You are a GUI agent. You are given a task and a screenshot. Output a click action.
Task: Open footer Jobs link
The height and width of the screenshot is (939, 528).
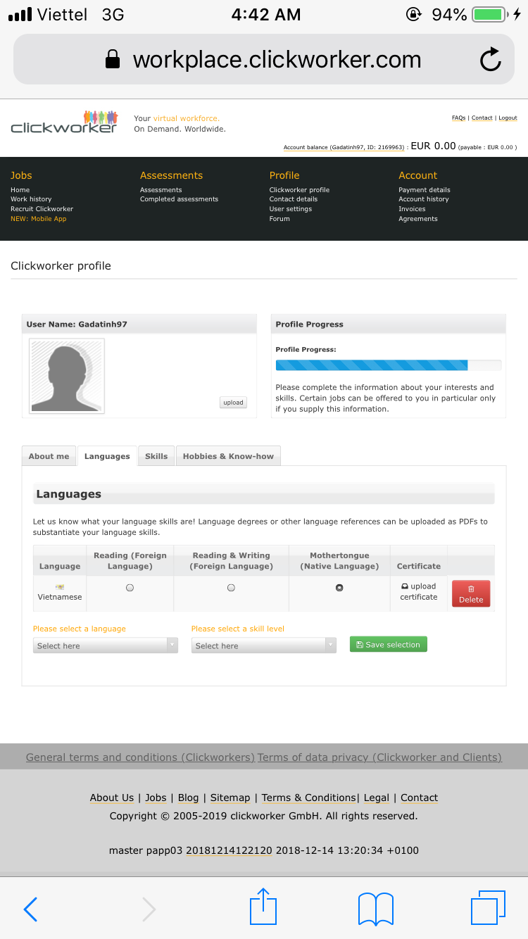156,798
